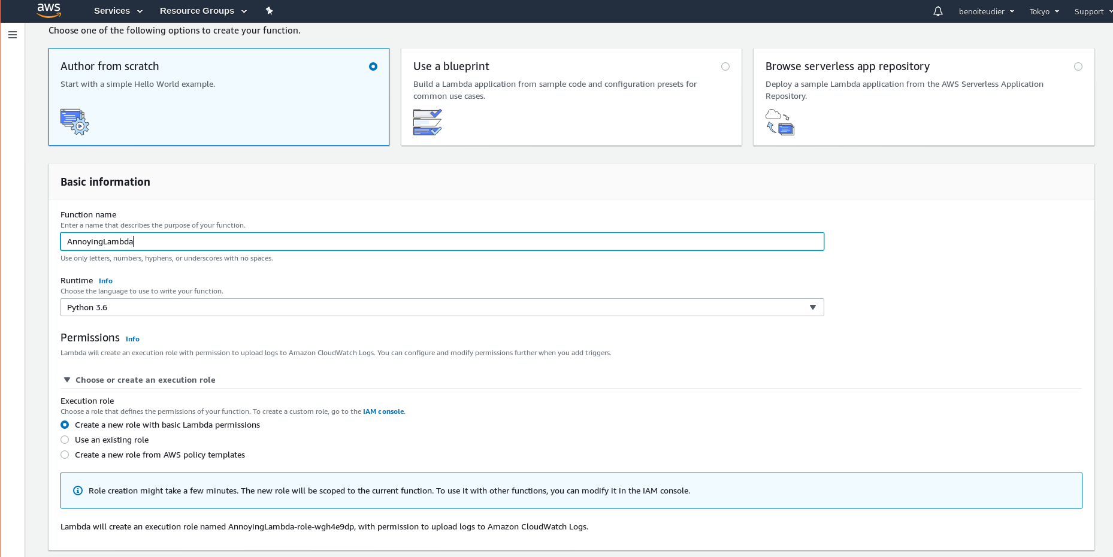Screen dimensions: 1113x557
Task: Open the Services menu
Action: point(117,11)
